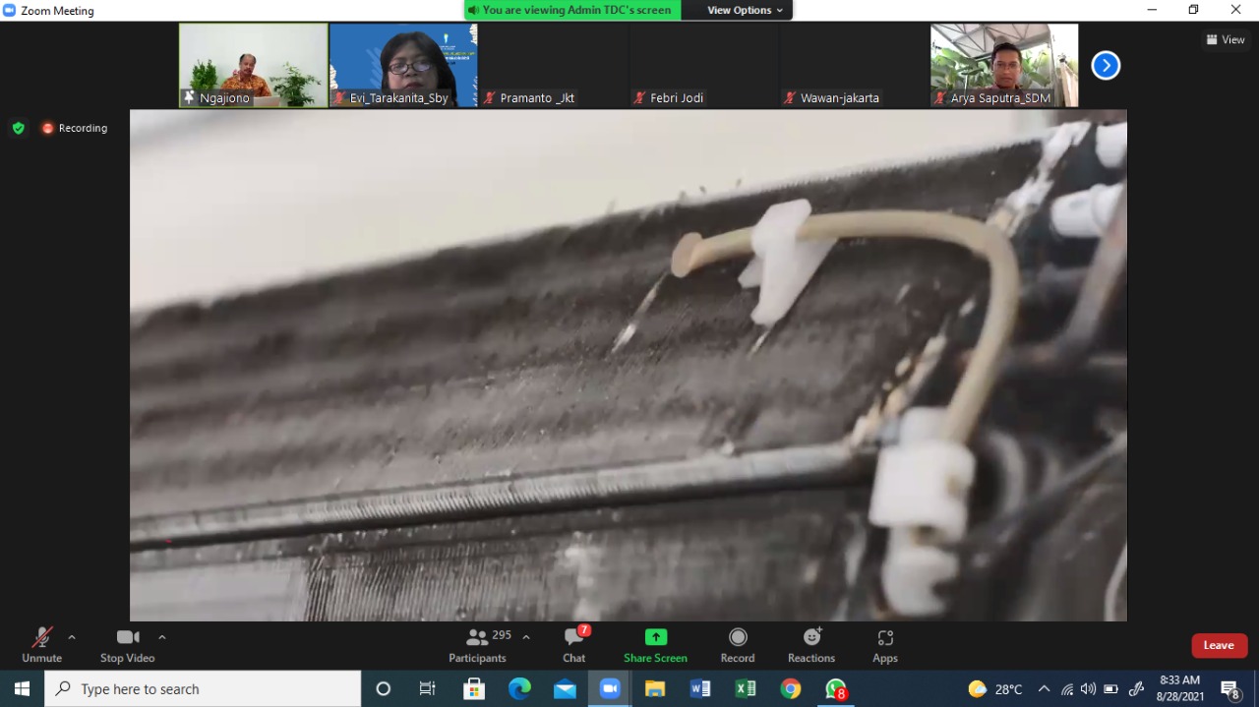Image resolution: width=1259 pixels, height=707 pixels.
Task: Expand audio options arrow next to Unmute
Action: [x=72, y=637]
